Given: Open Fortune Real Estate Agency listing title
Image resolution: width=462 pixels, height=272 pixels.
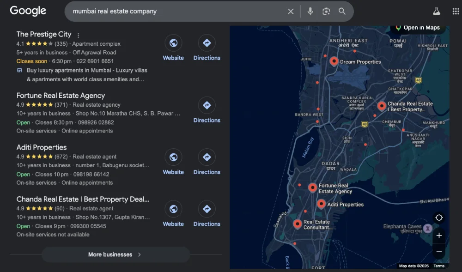Looking at the screenshot, I should (x=61, y=96).
